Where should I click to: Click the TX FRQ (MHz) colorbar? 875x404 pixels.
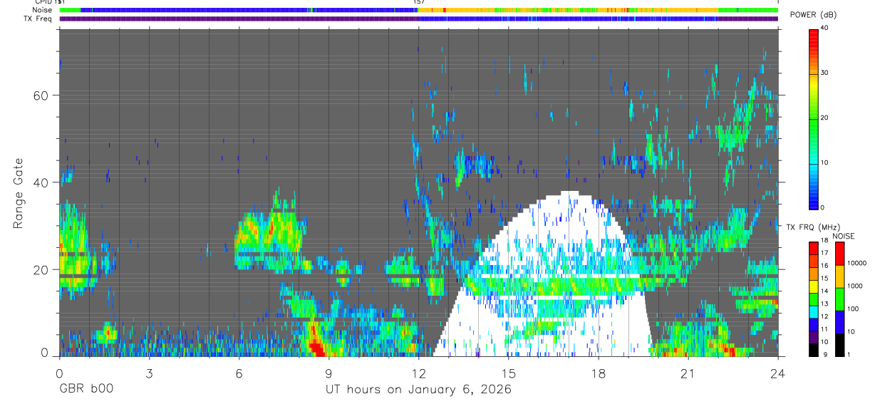[x=814, y=299]
